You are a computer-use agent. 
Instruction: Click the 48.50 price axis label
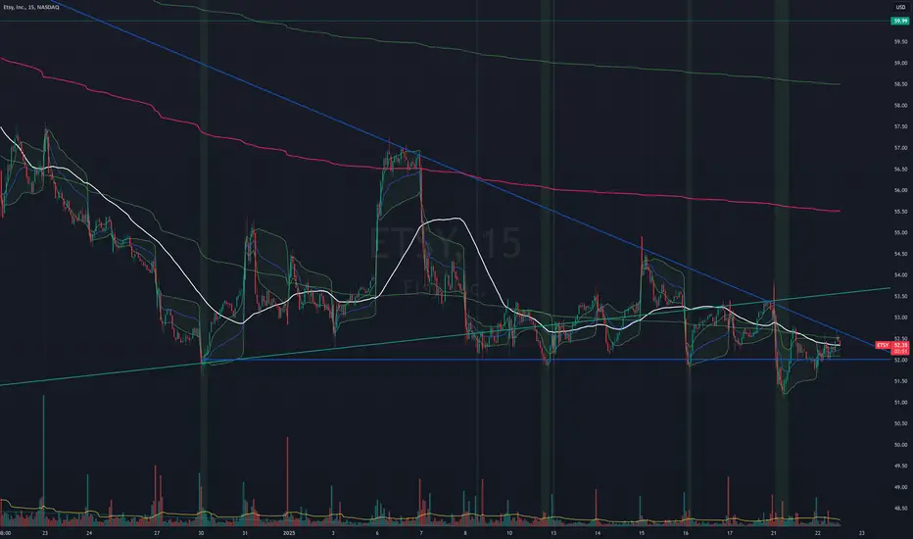901,508
